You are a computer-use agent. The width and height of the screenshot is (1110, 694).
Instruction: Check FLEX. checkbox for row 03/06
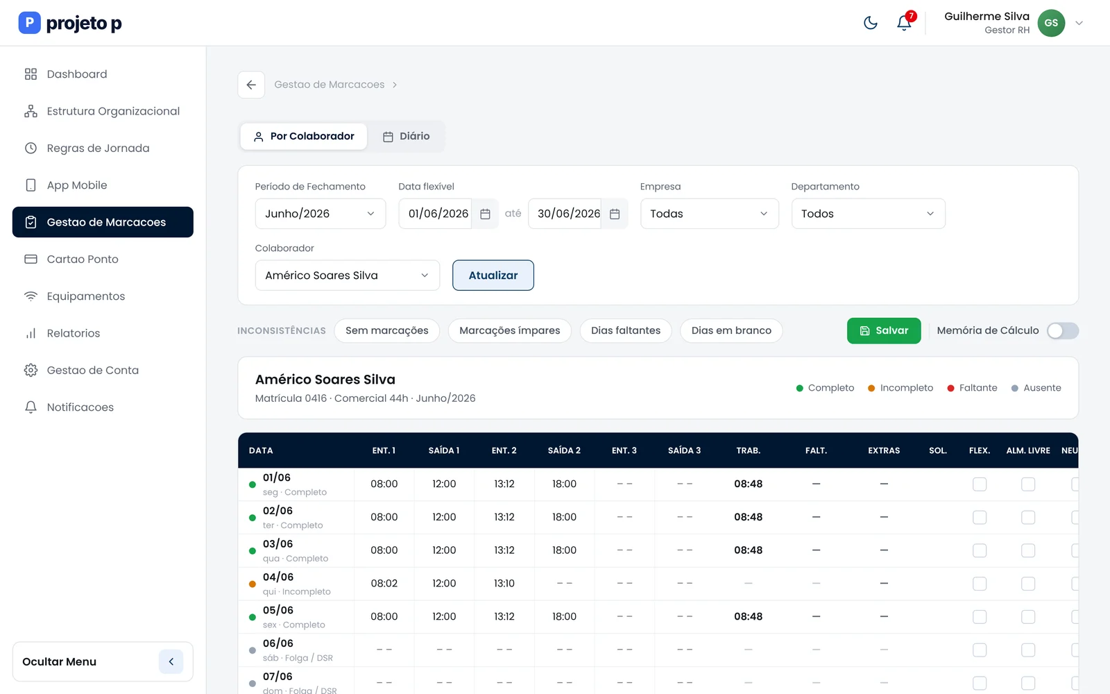tap(979, 550)
